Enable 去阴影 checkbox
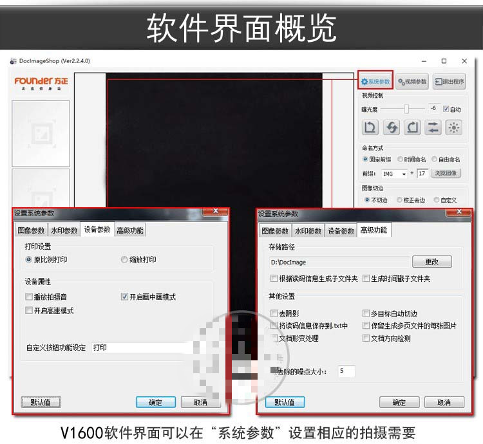This screenshot has width=483, height=444. pos(274,313)
